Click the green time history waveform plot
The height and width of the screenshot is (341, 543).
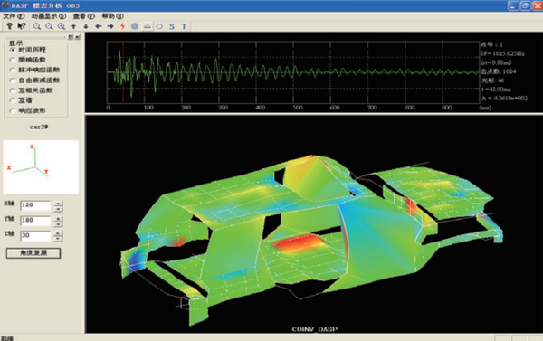[293, 72]
